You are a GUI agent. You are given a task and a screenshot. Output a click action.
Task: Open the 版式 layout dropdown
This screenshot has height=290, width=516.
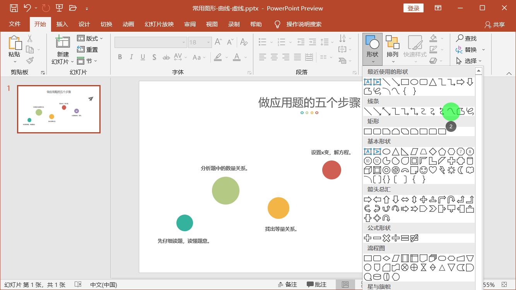[x=90, y=38]
